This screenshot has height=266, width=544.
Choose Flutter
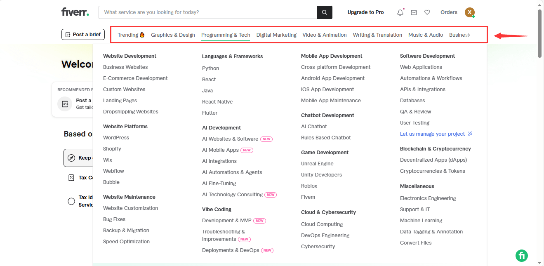(210, 113)
